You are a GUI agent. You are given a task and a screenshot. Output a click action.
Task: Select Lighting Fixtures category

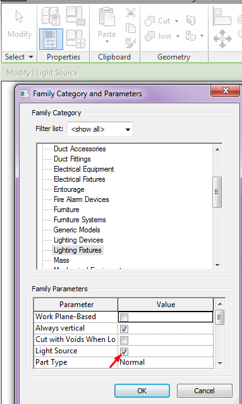78,250
